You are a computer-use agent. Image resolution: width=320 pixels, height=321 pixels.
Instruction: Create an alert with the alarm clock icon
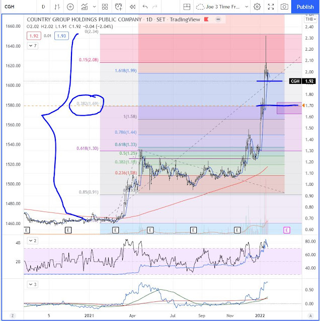pyautogui.click(x=118, y=7)
